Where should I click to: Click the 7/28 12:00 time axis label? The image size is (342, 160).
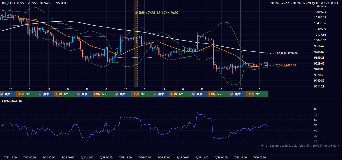tap(241, 157)
